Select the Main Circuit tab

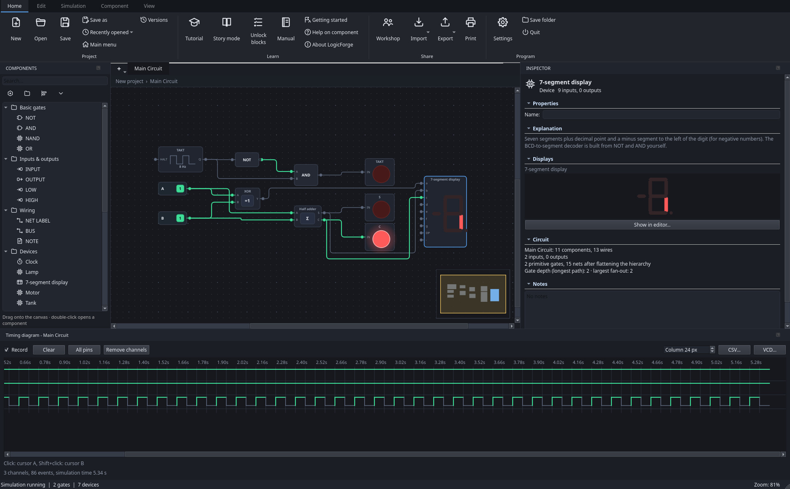tap(148, 69)
